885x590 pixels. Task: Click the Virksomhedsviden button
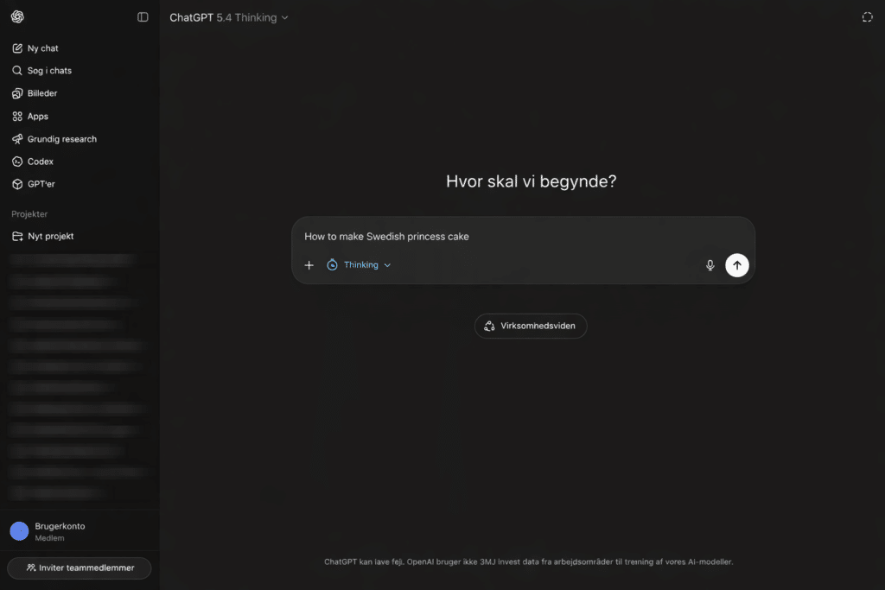(530, 326)
